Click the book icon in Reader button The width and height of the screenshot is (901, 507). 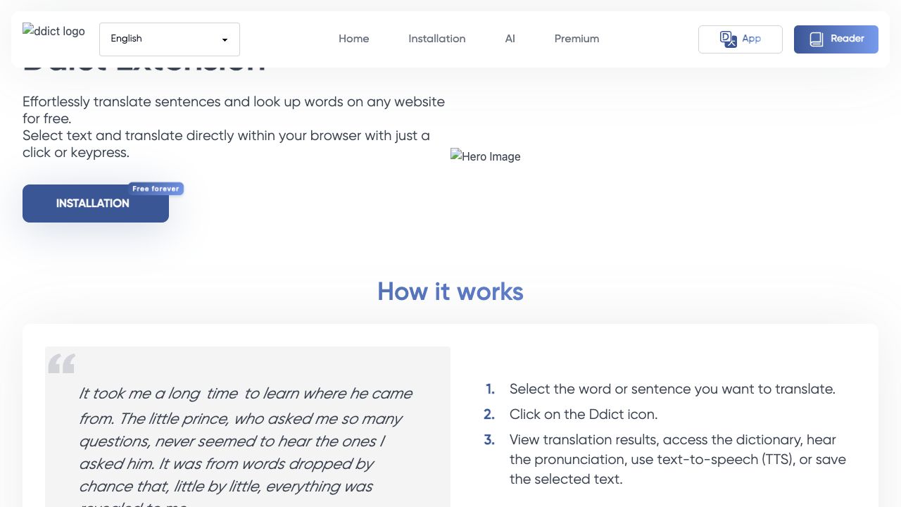[817, 39]
